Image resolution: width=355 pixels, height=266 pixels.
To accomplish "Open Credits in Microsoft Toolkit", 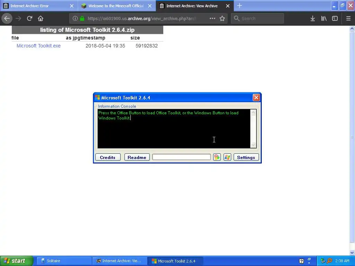I will coord(108,157).
